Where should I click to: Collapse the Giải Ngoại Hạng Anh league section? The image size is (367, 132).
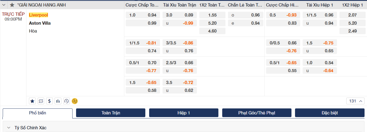[4, 5]
